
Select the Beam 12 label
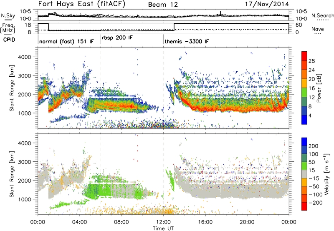tap(163, 5)
